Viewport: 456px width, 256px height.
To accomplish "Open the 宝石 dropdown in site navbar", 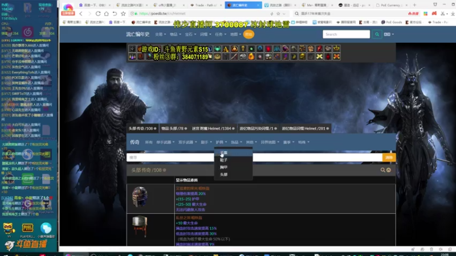I will tap(190, 34).
